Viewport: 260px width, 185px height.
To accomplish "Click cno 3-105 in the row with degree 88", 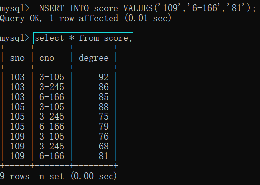I will [52, 107].
